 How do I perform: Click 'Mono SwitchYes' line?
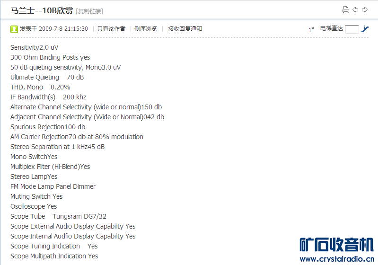[x=34, y=157]
